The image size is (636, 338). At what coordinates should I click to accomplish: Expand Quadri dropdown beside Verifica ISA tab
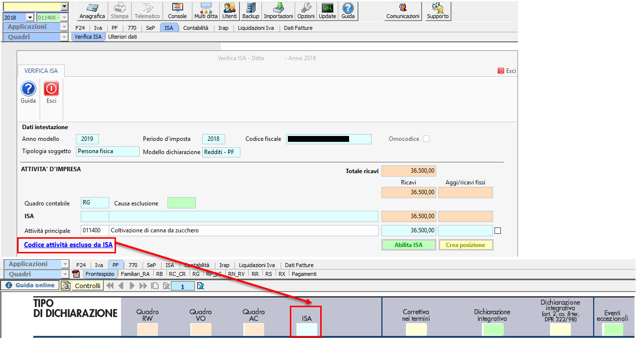(x=64, y=37)
